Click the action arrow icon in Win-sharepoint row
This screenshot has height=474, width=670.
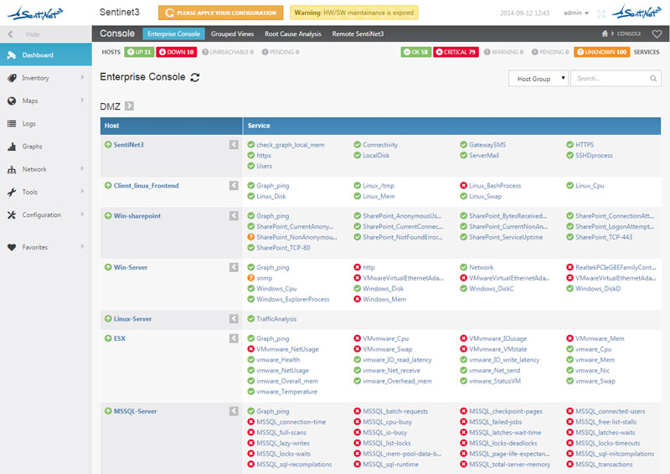point(234,216)
